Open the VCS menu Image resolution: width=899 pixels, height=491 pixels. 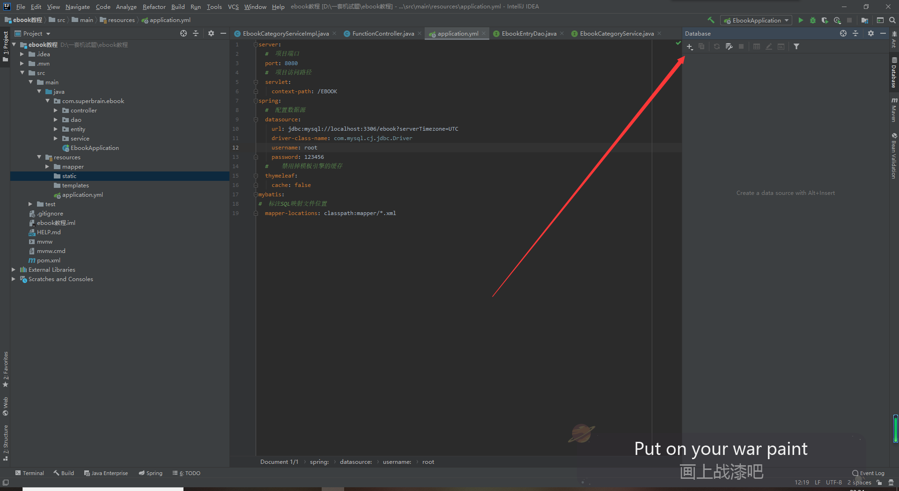[x=233, y=7]
